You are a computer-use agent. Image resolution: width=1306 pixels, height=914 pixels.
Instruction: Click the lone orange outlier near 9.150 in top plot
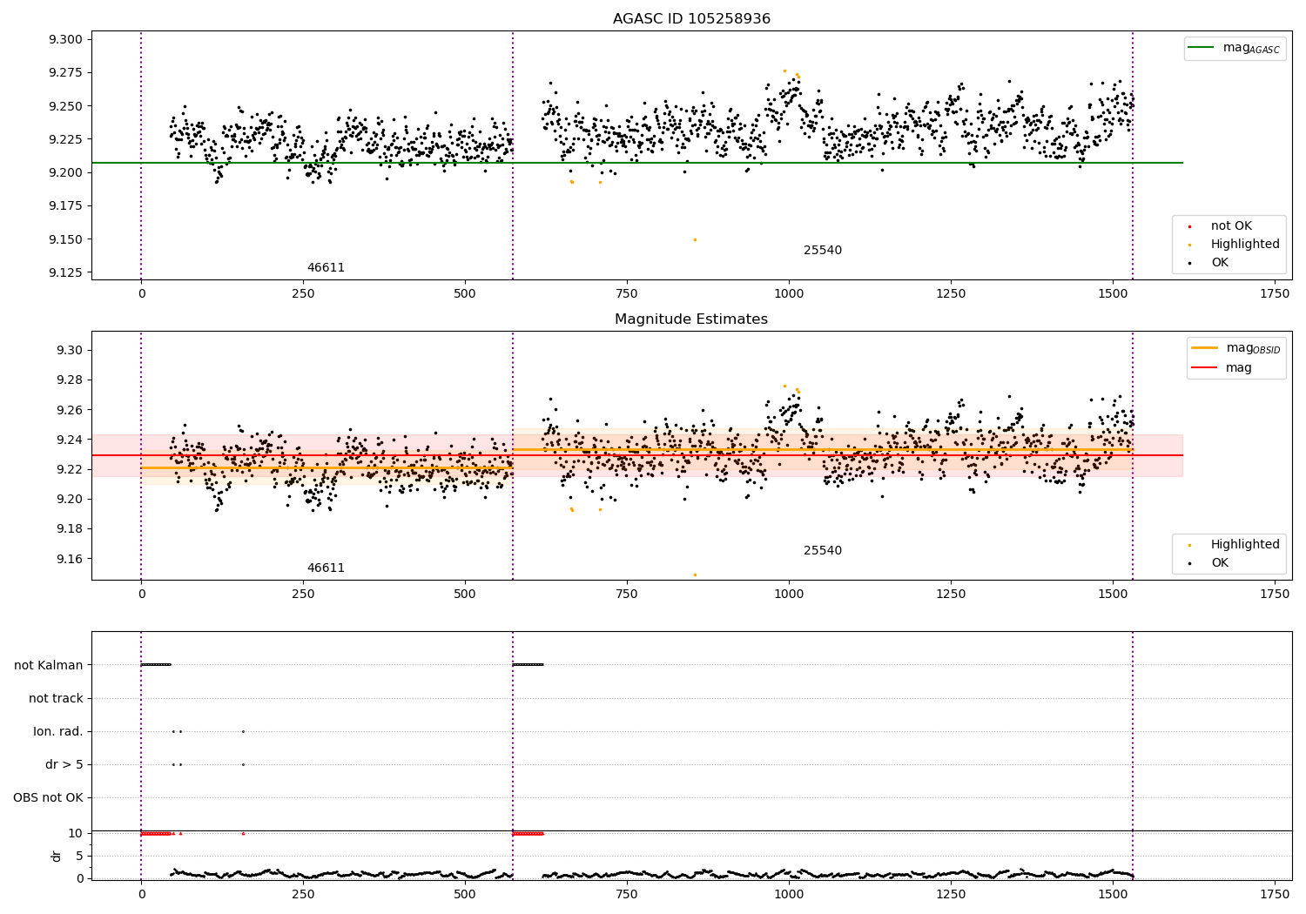tap(695, 239)
